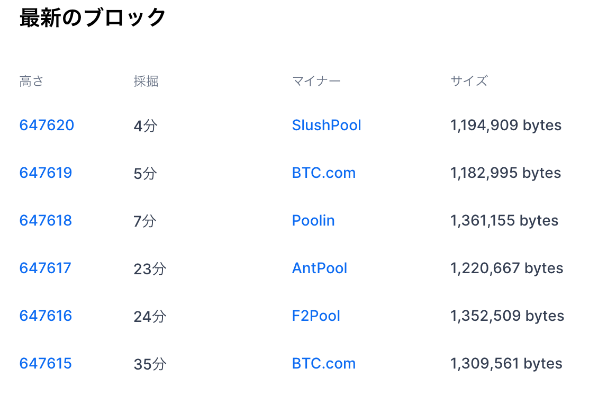Click the 高さ column header
The height and width of the screenshot is (395, 616).
click(x=31, y=82)
